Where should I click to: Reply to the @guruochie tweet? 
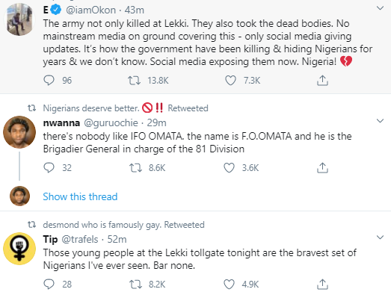[49, 168]
